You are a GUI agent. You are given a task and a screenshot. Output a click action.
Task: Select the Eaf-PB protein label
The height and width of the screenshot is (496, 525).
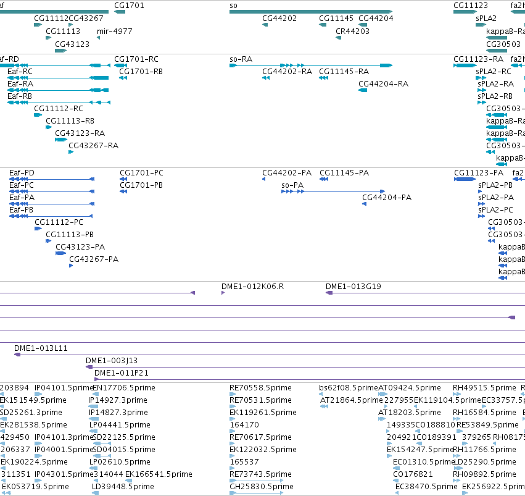tap(21, 210)
